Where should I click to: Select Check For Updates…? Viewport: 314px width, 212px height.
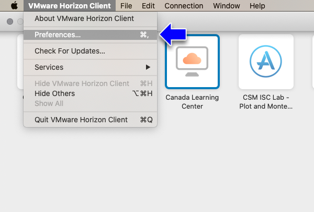coord(91,51)
